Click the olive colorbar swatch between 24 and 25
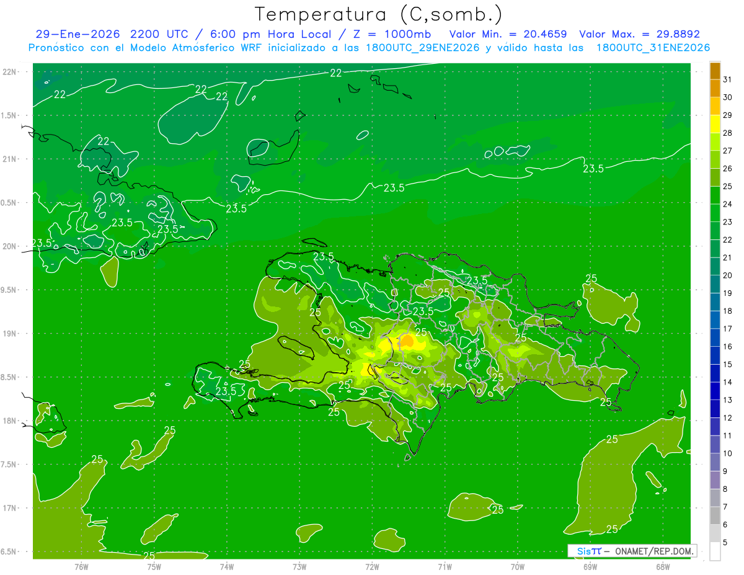Viewport: 744px width, 575px height. 715,195
